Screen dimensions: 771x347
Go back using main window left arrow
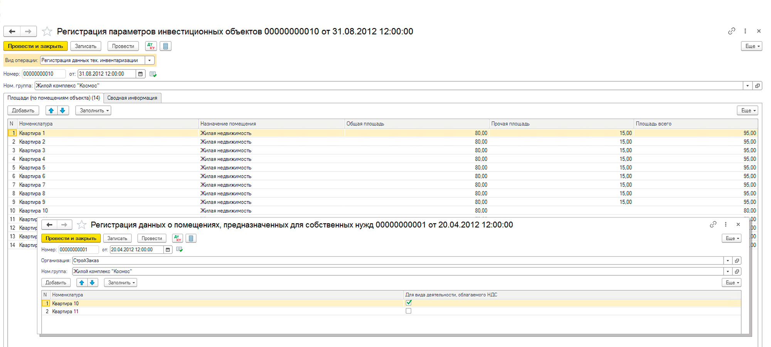pyautogui.click(x=12, y=32)
